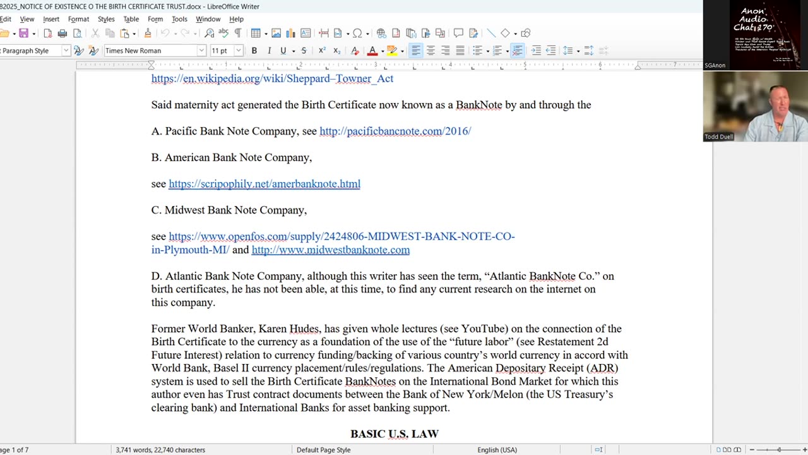
Task: Open the Sheppard–Towner Act Wikipedia link
Action: (x=272, y=78)
